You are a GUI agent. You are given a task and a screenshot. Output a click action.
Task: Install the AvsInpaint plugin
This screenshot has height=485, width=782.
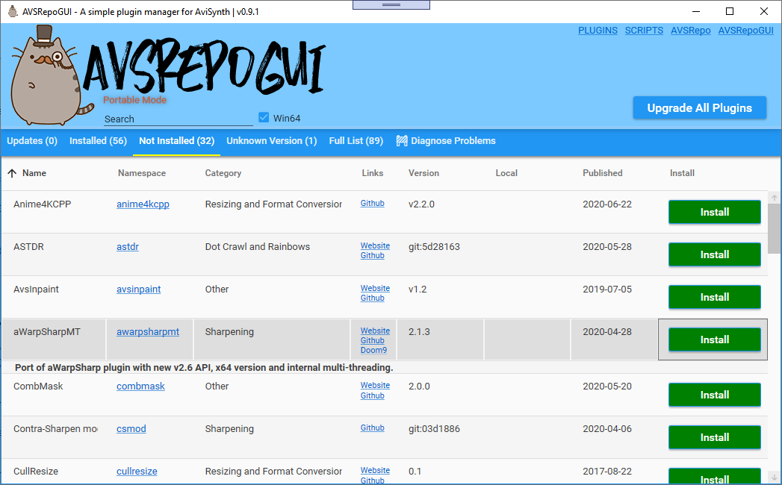[714, 297]
